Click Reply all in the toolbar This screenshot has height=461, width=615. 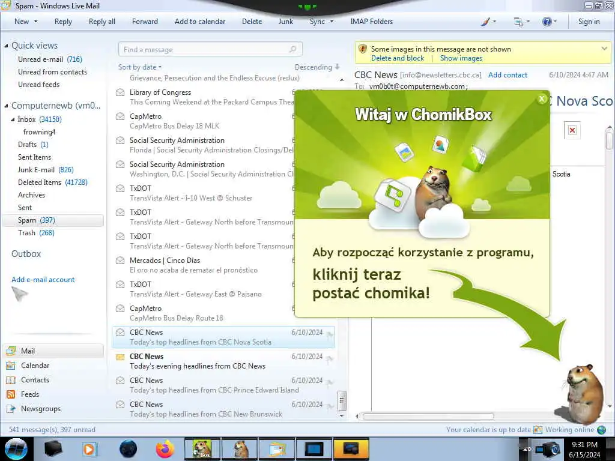(x=102, y=22)
